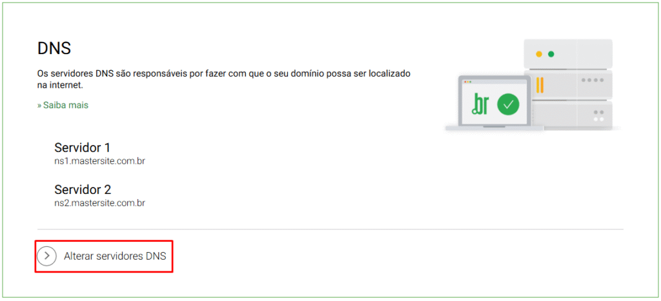Select the Servidor 1 heading
This screenshot has width=661, height=301.
83,148
